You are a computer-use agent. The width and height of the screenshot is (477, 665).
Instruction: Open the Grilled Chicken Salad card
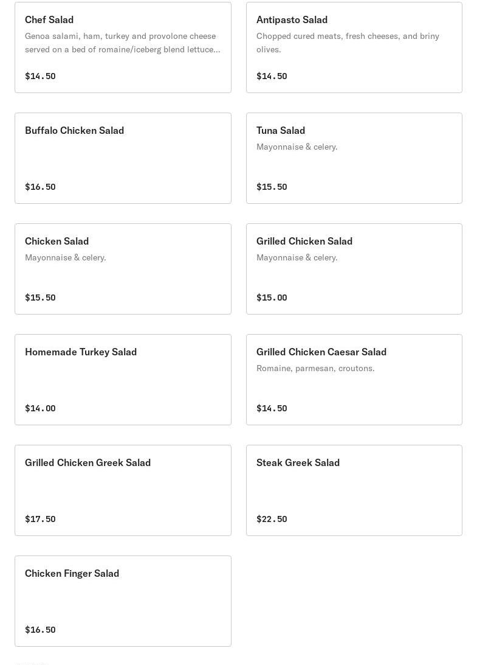(x=354, y=269)
